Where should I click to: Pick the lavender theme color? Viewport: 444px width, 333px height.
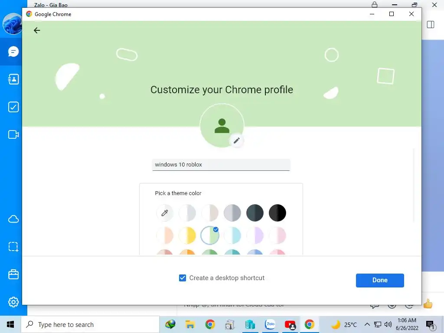tap(255, 235)
